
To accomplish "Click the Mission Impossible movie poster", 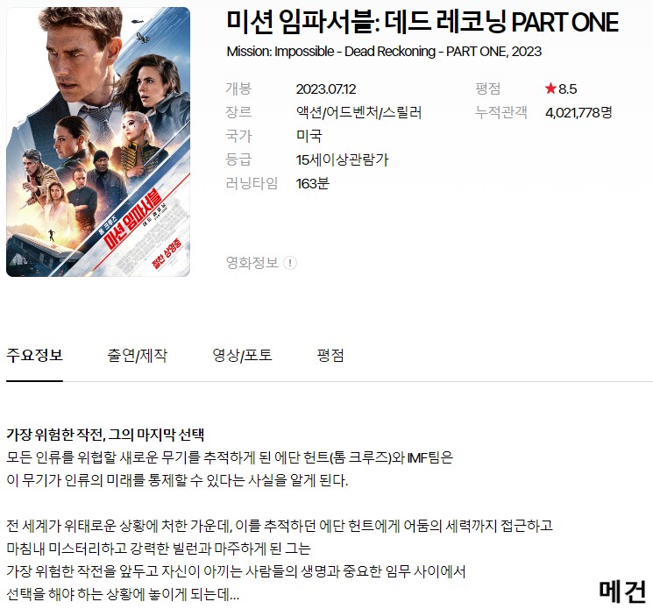I will [98, 142].
